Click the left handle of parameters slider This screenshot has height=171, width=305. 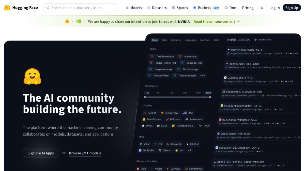point(145,97)
